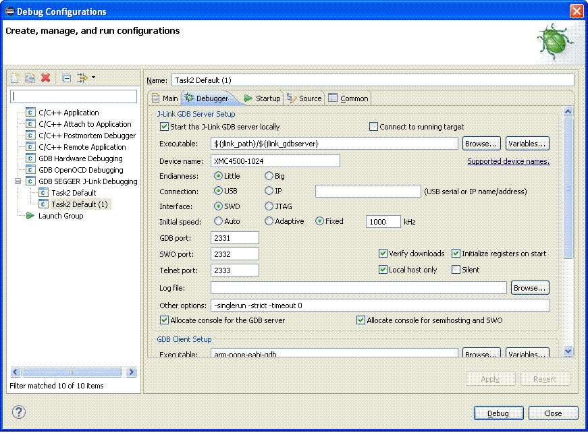Select GDB Hardware Debugging item
The width and height of the screenshot is (588, 437).
click(80, 158)
